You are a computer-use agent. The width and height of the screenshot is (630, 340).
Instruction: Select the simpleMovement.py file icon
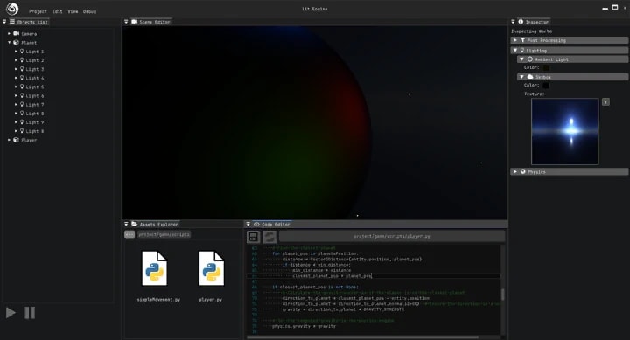(155, 268)
